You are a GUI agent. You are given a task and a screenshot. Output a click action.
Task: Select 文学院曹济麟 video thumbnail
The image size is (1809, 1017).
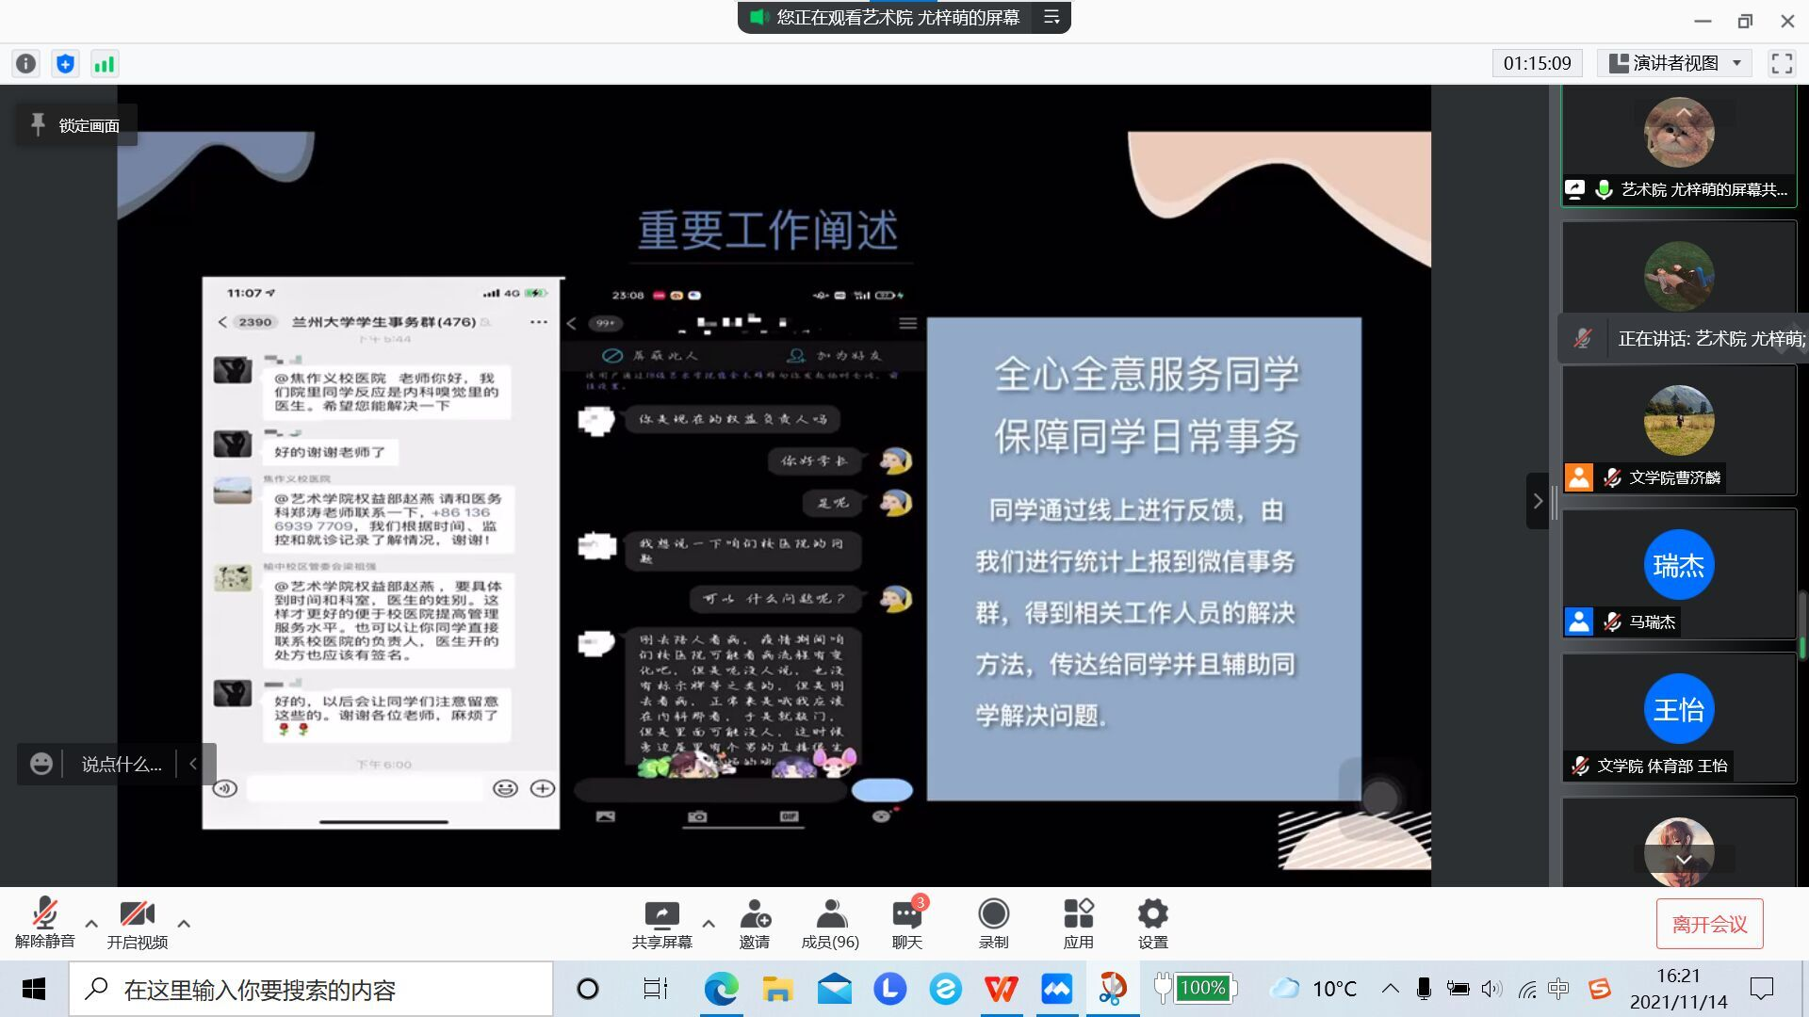point(1679,430)
